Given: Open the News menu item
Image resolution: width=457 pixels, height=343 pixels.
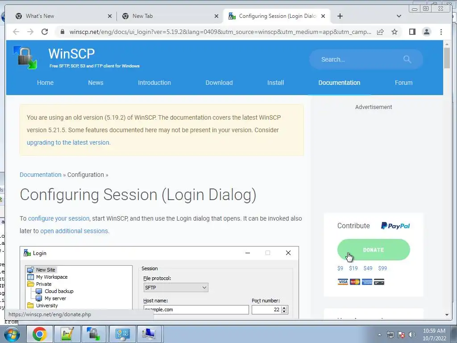Looking at the screenshot, I should tap(96, 83).
